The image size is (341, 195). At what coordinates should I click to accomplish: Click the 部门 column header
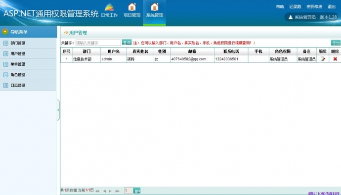(86, 51)
